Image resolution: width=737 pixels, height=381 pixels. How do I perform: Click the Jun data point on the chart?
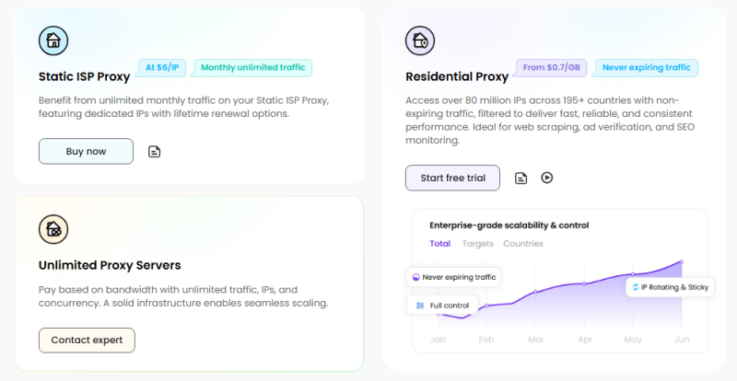pyautogui.click(x=682, y=261)
